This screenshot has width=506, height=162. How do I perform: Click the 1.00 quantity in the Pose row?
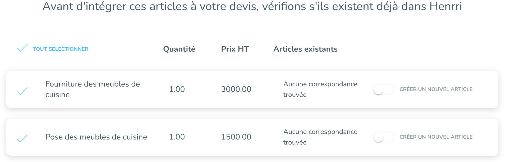[177, 137]
